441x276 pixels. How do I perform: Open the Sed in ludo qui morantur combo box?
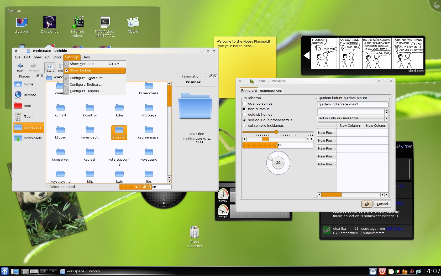click(353, 118)
